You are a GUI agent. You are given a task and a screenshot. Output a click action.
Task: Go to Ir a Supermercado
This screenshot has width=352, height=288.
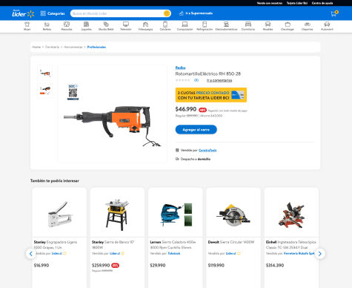click(x=196, y=13)
